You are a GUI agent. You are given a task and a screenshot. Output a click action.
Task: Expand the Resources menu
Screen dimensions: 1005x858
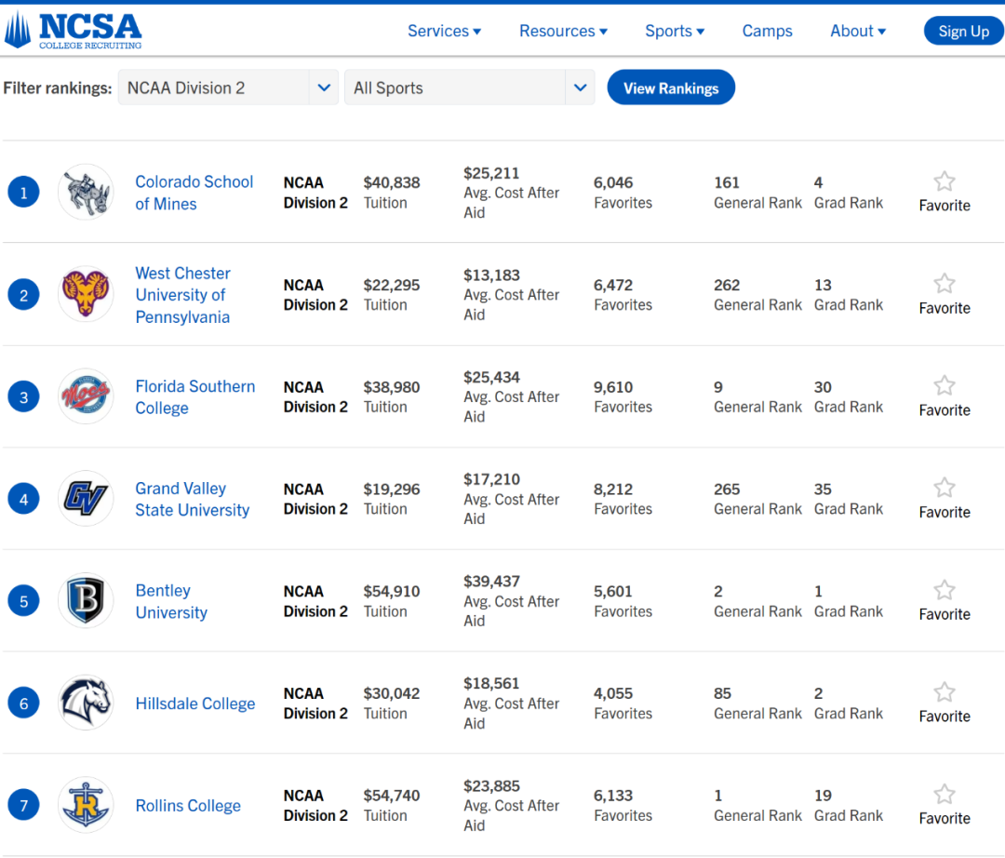(x=563, y=31)
